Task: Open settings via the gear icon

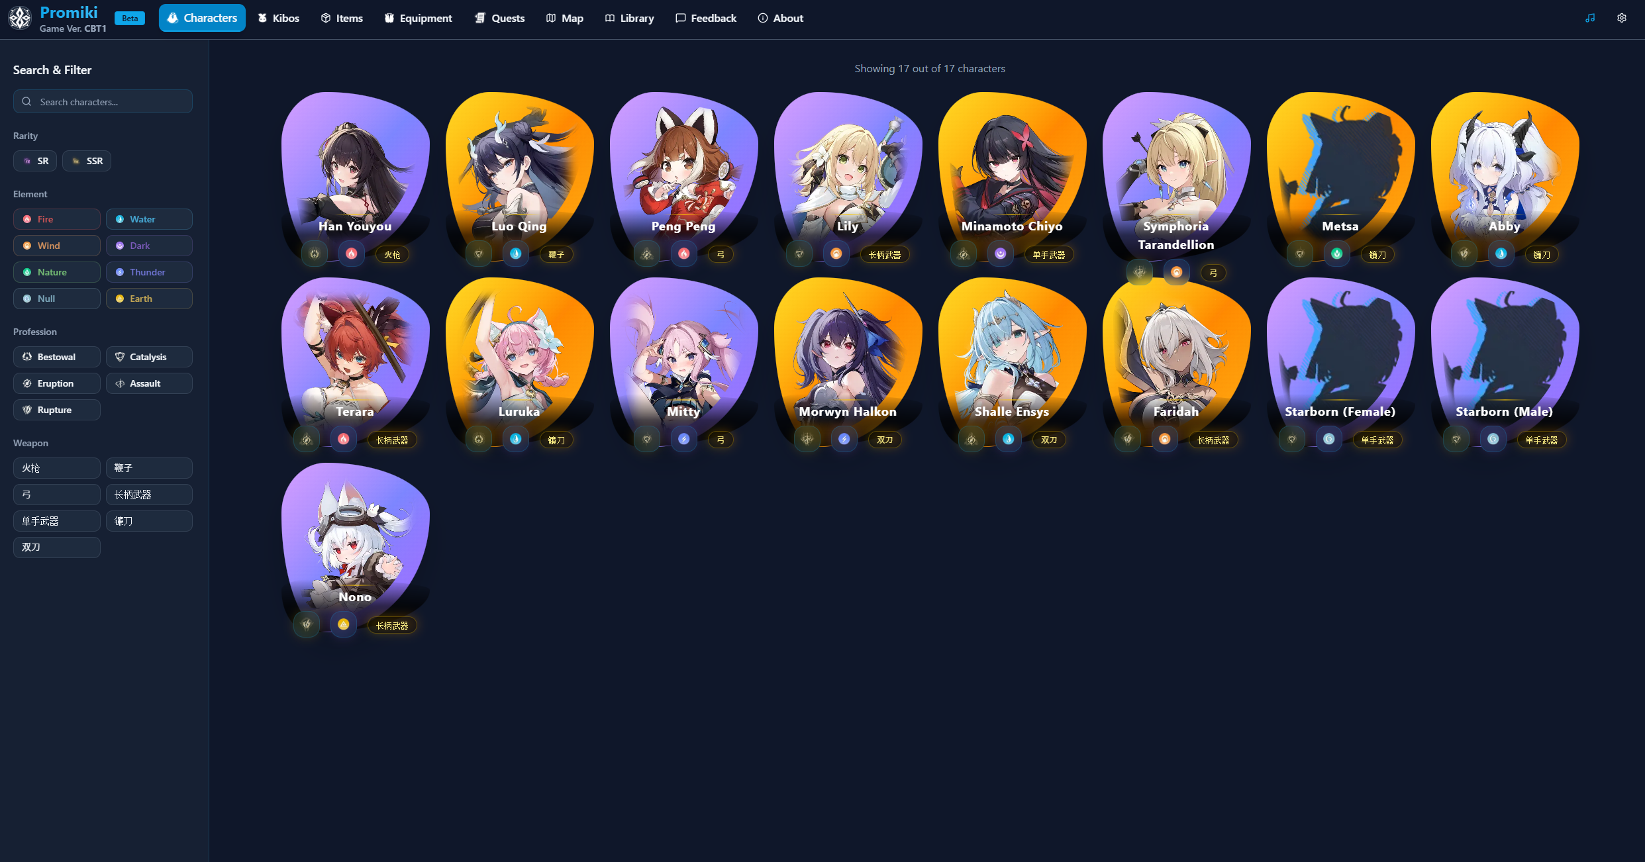Action: (1621, 18)
